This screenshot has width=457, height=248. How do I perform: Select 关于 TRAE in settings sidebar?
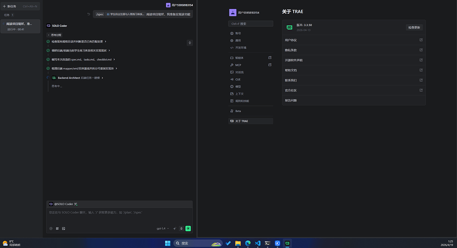pos(251,121)
